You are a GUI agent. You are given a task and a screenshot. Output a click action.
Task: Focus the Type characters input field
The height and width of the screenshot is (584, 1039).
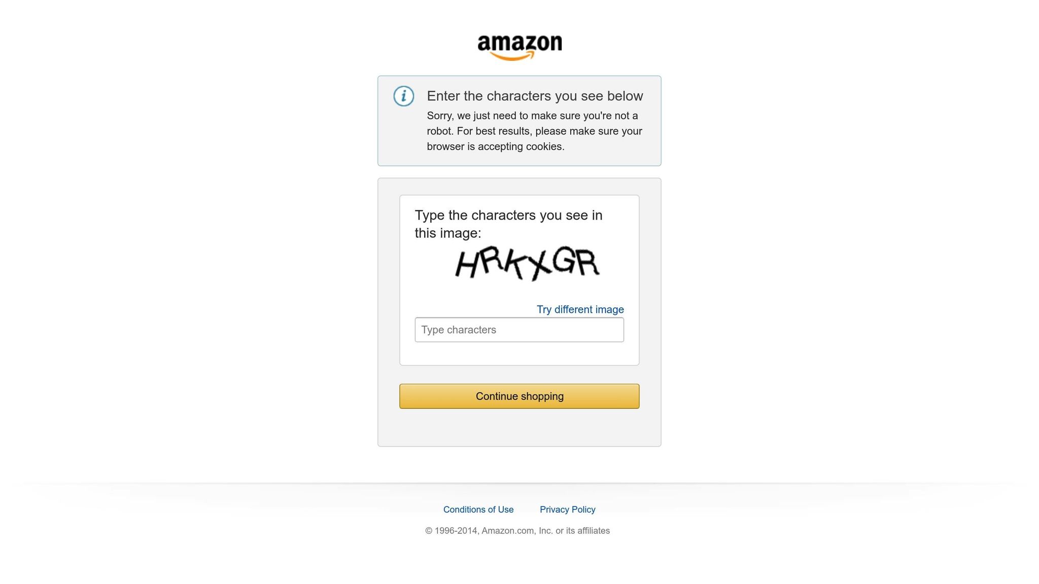click(519, 330)
